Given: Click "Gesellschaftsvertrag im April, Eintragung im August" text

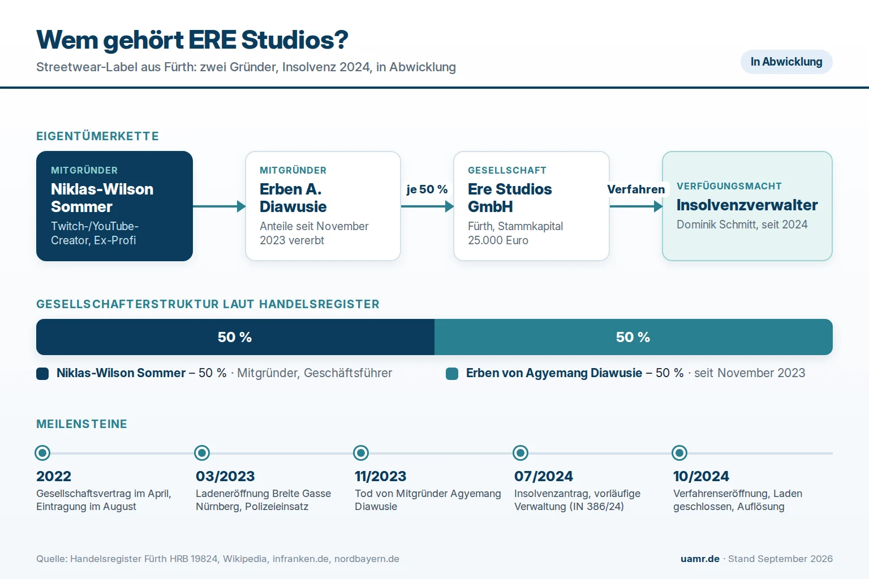Looking at the screenshot, I should click(104, 500).
